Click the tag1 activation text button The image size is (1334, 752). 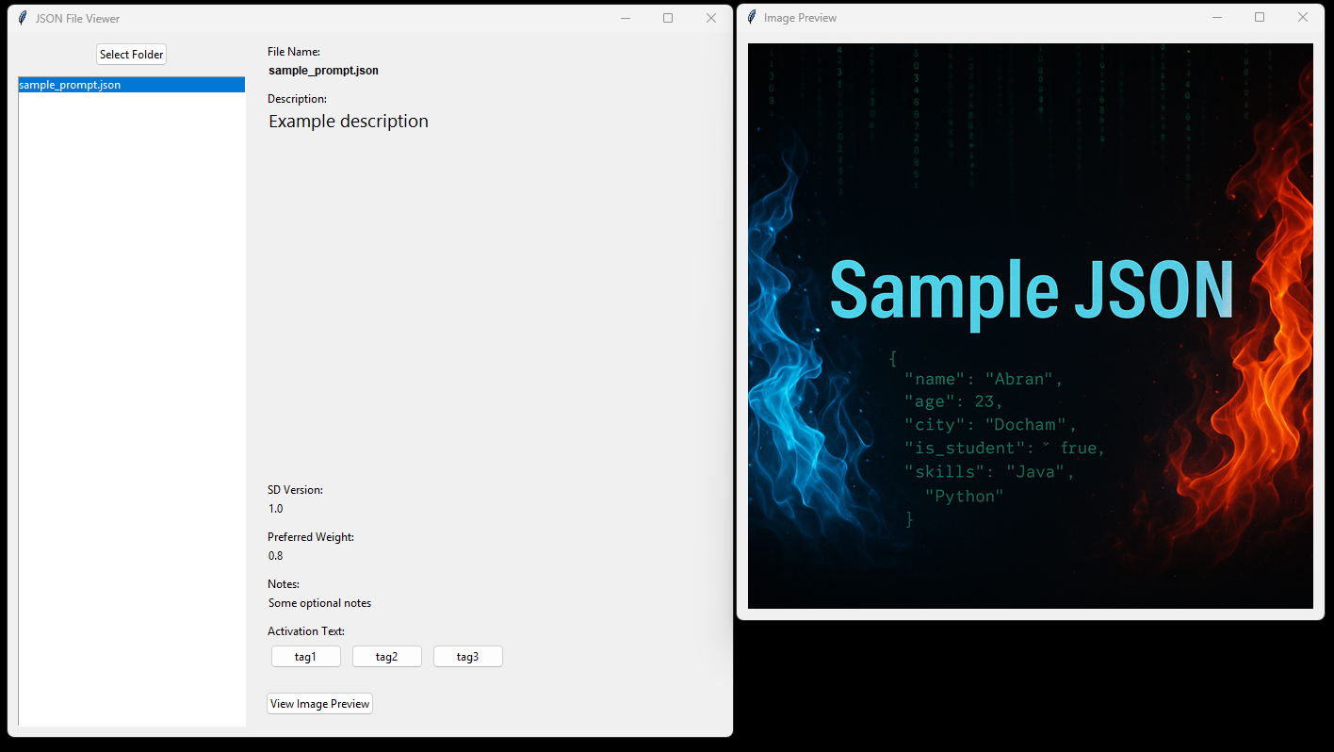pyautogui.click(x=305, y=656)
